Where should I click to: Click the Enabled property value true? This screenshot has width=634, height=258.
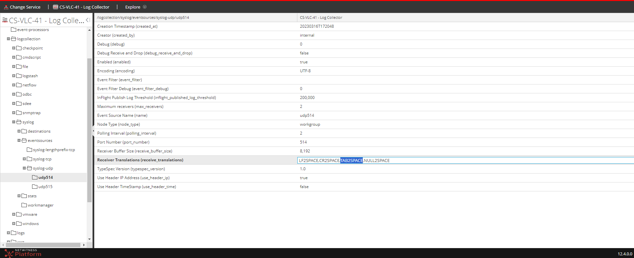304,62
